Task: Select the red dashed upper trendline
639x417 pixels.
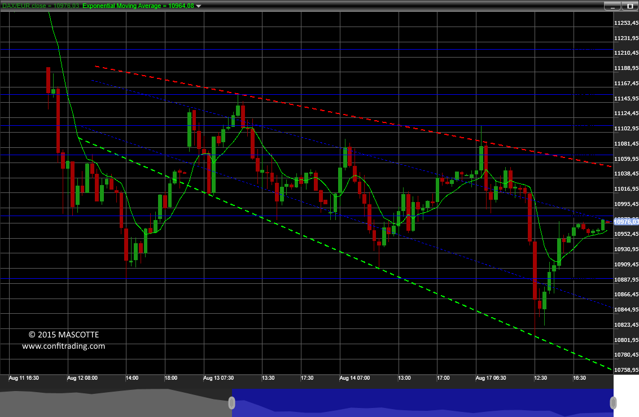Action: click(x=353, y=116)
